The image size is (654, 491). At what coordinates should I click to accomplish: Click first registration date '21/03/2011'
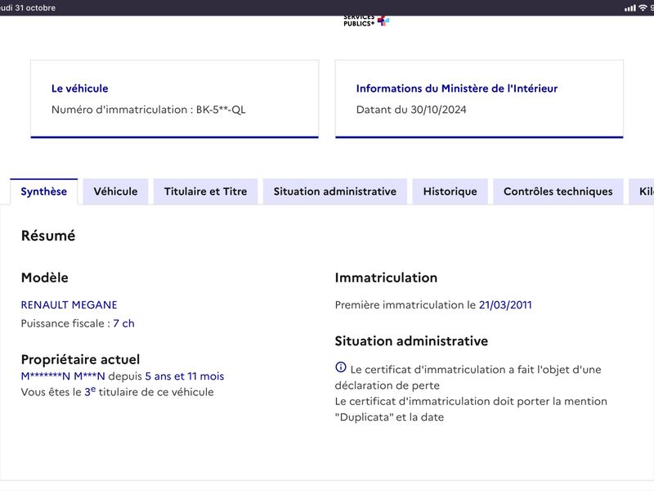[x=505, y=304]
